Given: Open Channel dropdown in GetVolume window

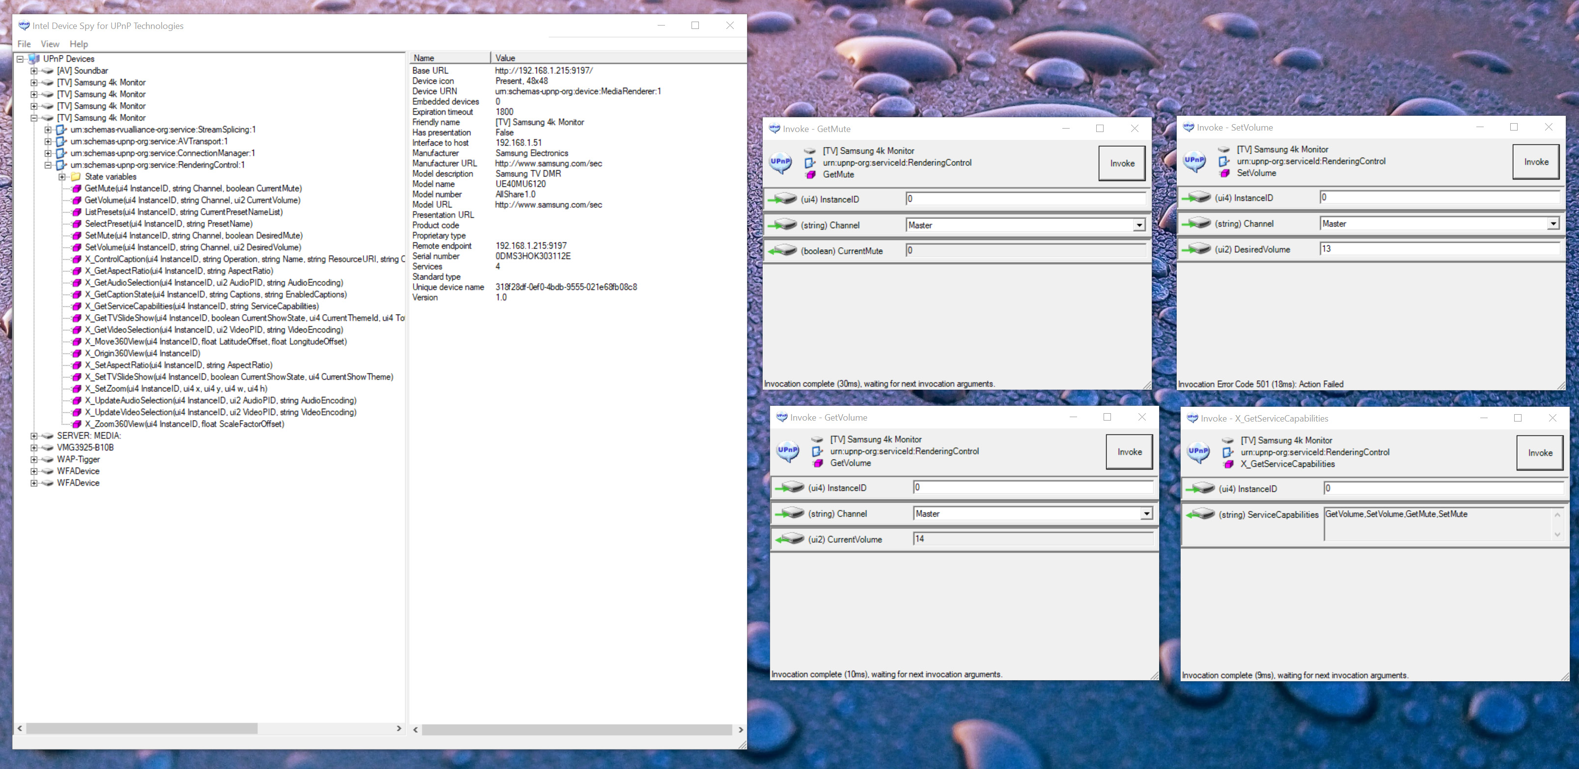Looking at the screenshot, I should (1146, 514).
